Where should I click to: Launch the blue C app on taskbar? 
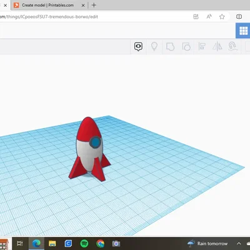click(68, 243)
